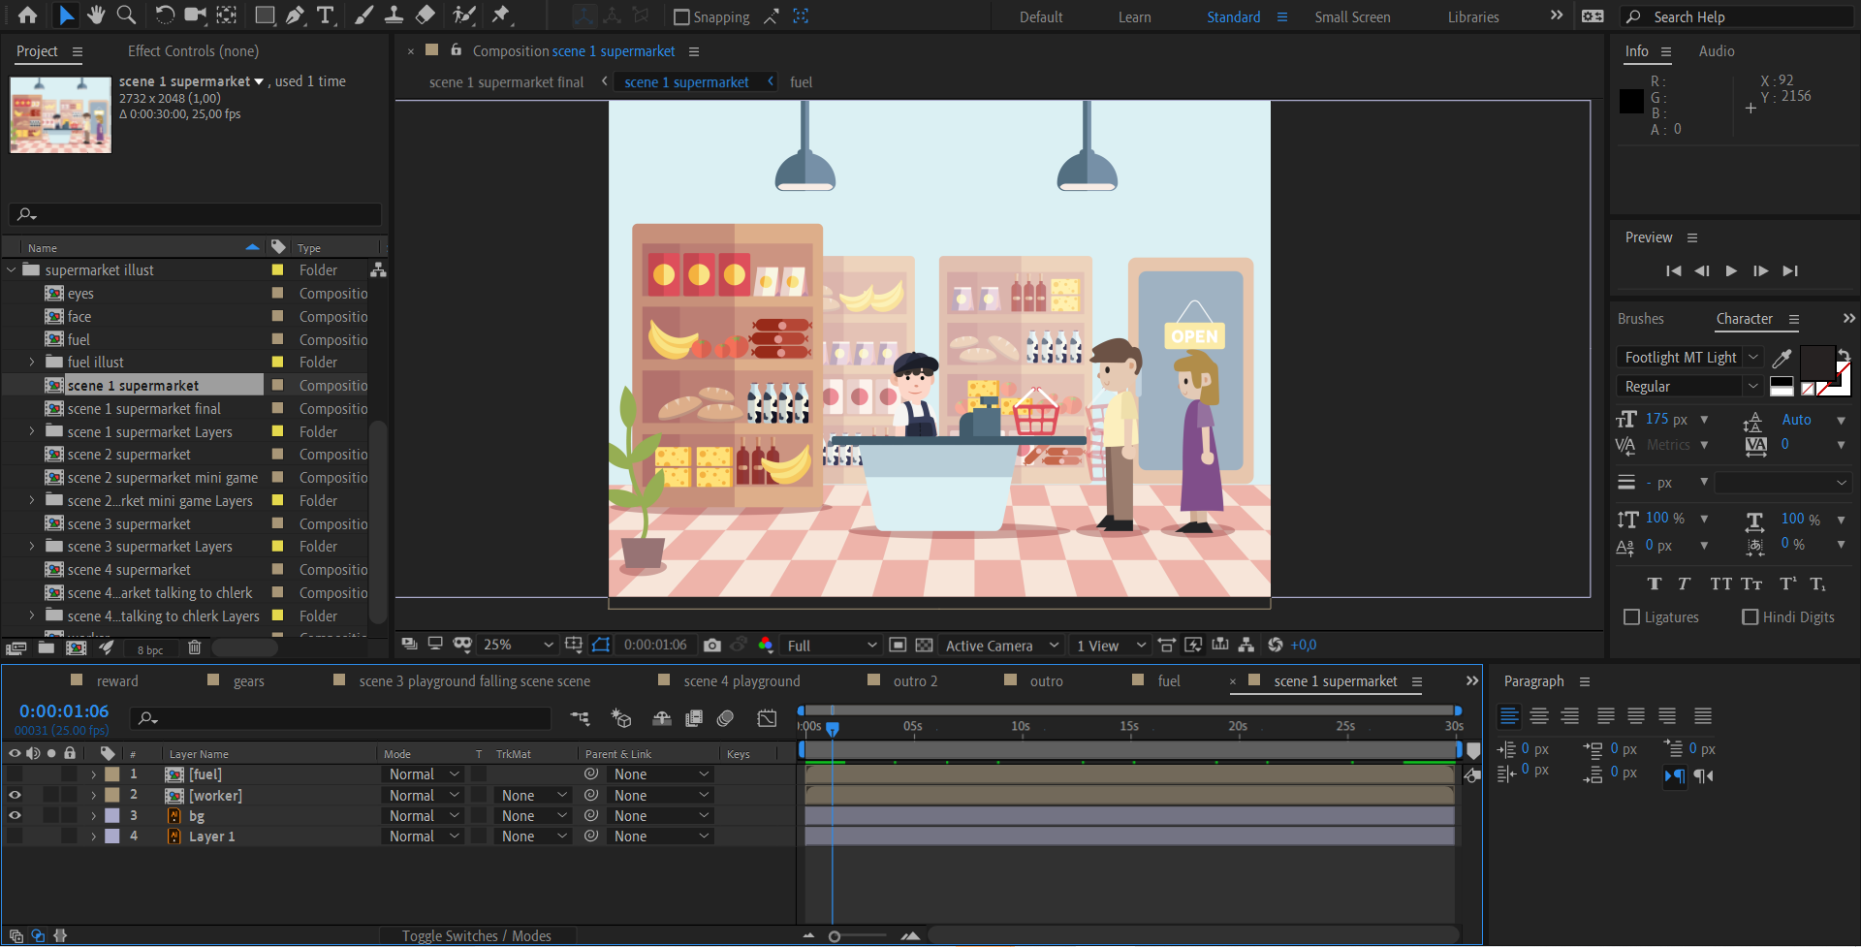
Task: Take a snapshot with camera icon
Action: coord(712,646)
